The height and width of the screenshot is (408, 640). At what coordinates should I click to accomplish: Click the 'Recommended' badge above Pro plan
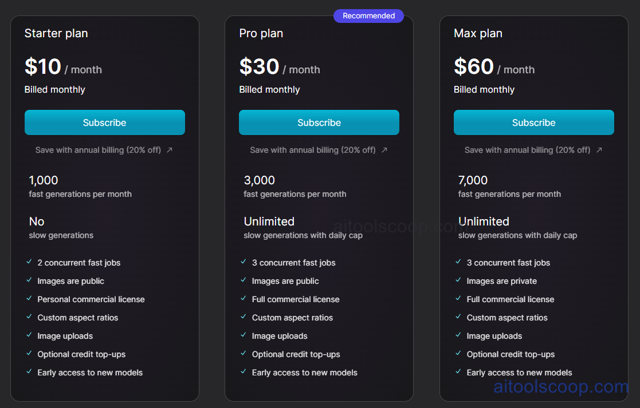click(368, 15)
